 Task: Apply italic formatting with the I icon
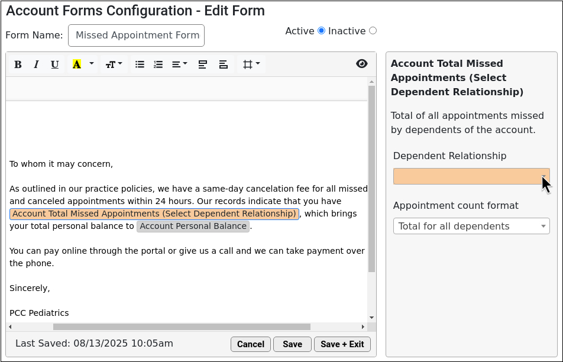pos(36,64)
